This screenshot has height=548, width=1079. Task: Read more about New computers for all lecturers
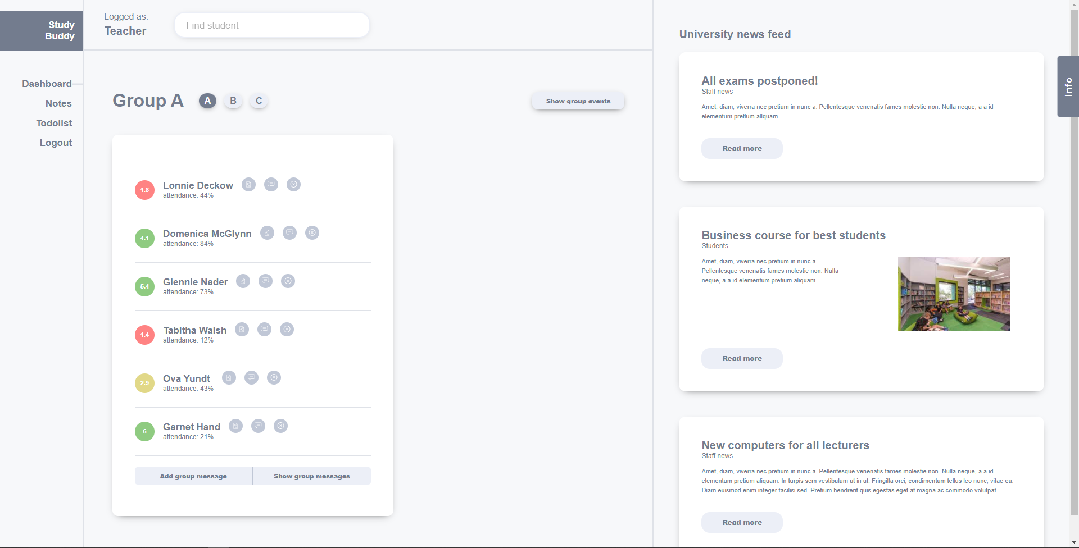(x=742, y=523)
